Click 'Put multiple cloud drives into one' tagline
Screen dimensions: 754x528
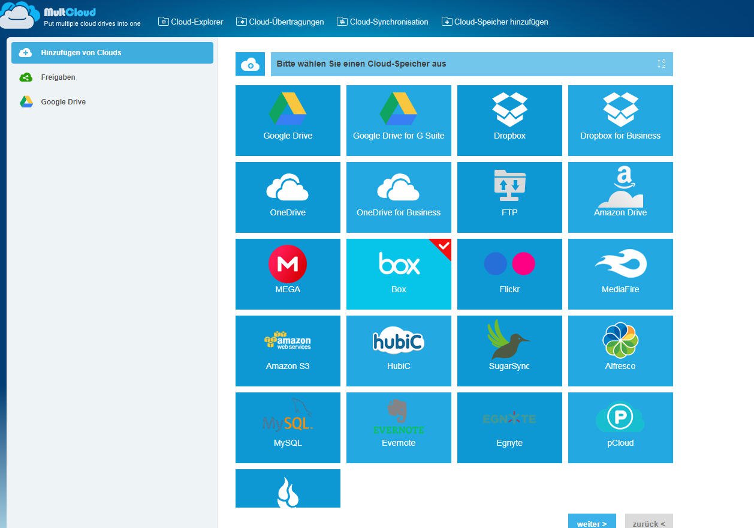pyautogui.click(x=92, y=23)
